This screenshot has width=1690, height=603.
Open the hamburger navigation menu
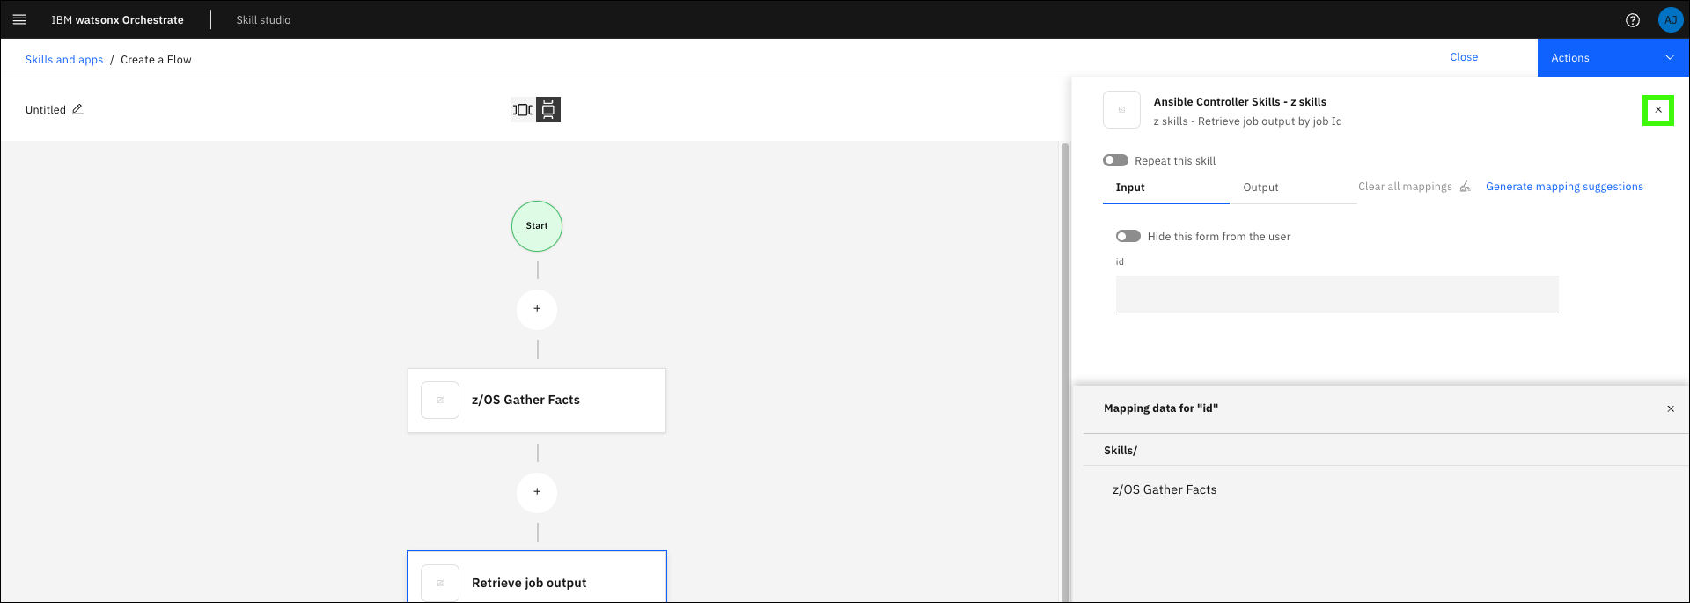coord(19,19)
